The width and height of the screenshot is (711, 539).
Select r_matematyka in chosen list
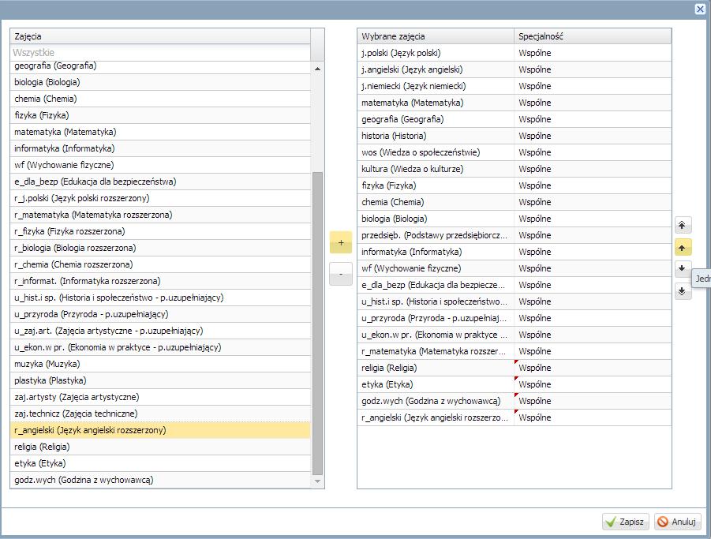pos(515,351)
